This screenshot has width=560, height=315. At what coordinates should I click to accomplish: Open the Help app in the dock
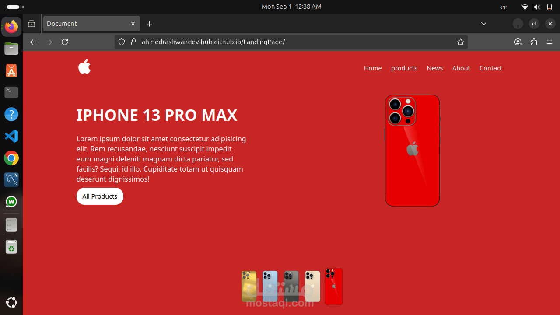tap(11, 114)
